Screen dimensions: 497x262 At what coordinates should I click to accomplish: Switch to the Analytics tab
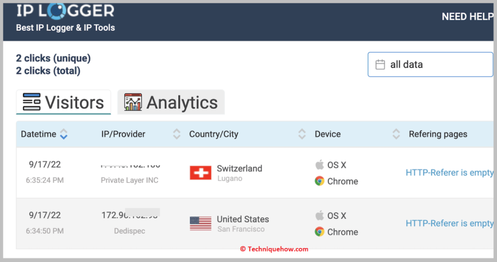171,102
